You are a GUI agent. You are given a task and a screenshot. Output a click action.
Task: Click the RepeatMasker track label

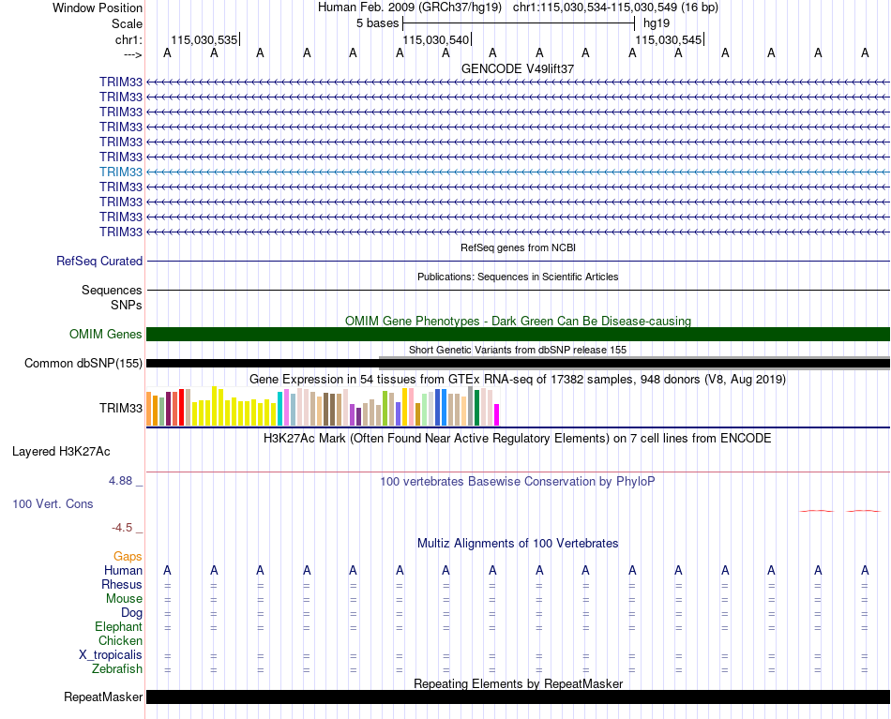(x=103, y=697)
